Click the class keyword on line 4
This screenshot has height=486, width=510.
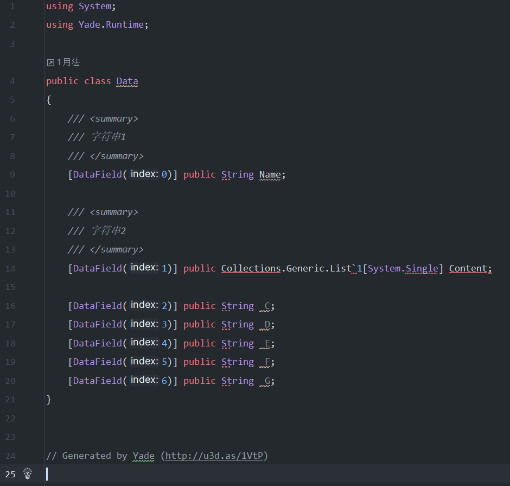point(98,81)
